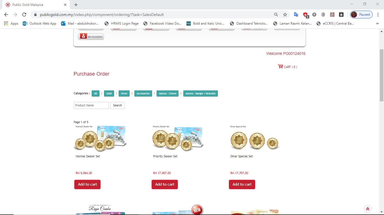The width and height of the screenshot is (384, 215).
Task: Click the Product Name search field
Action: [x=91, y=105]
